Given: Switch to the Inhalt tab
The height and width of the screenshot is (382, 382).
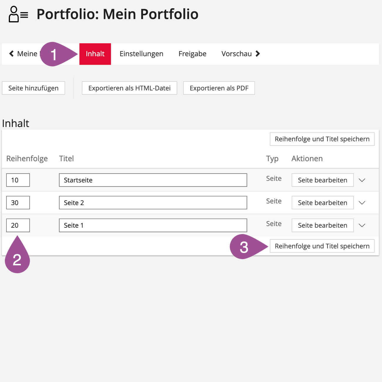Looking at the screenshot, I should point(95,54).
